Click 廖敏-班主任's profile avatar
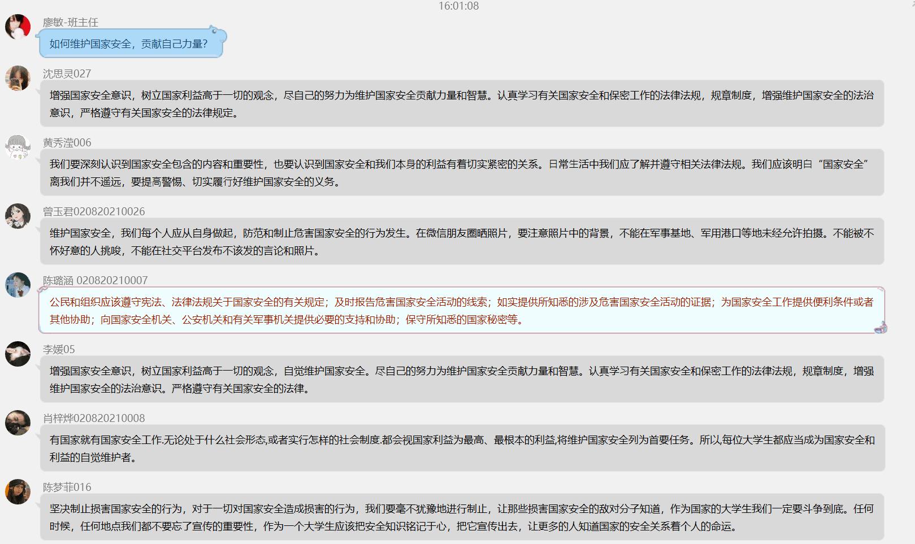Viewport: 915px width, 544px height. pos(18,27)
